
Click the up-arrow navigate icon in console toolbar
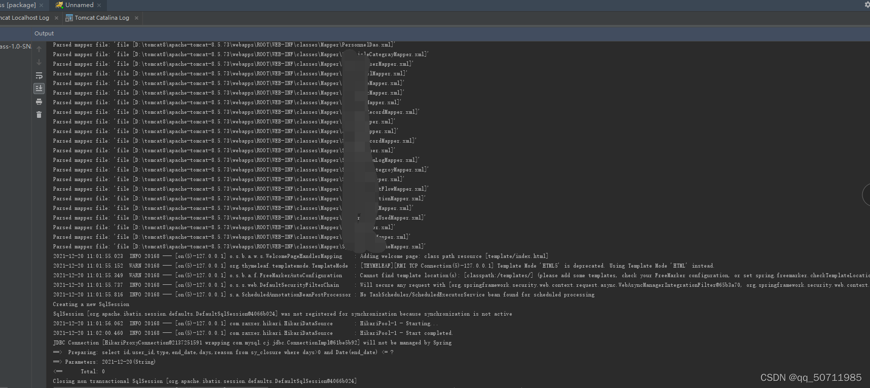(x=39, y=49)
